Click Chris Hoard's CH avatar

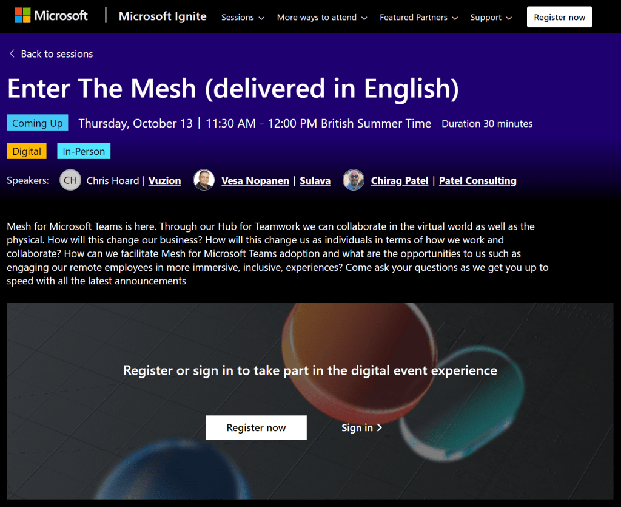[x=70, y=180]
